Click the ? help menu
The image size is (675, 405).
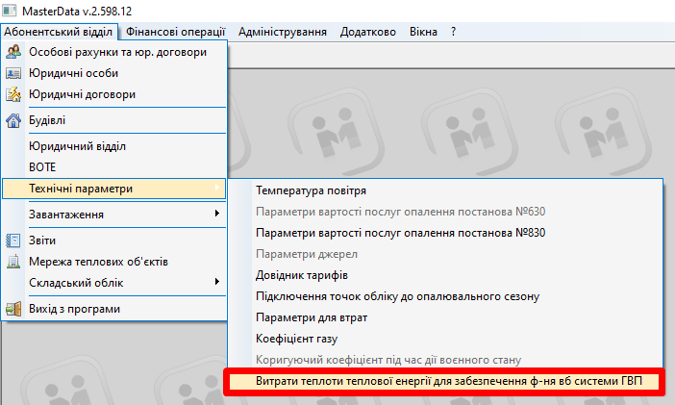click(x=453, y=32)
